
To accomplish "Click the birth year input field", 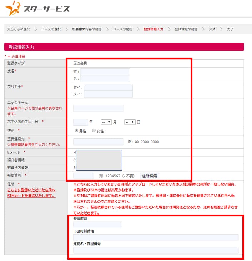I will [x=80, y=122].
